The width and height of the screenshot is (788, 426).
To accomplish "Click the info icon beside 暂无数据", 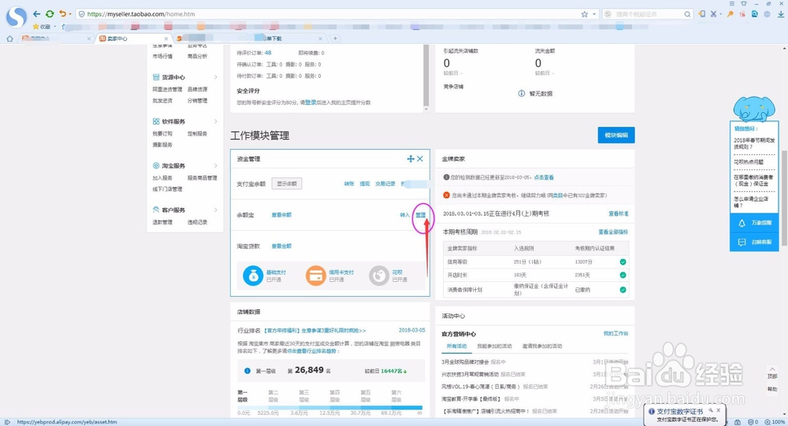I will pos(521,94).
